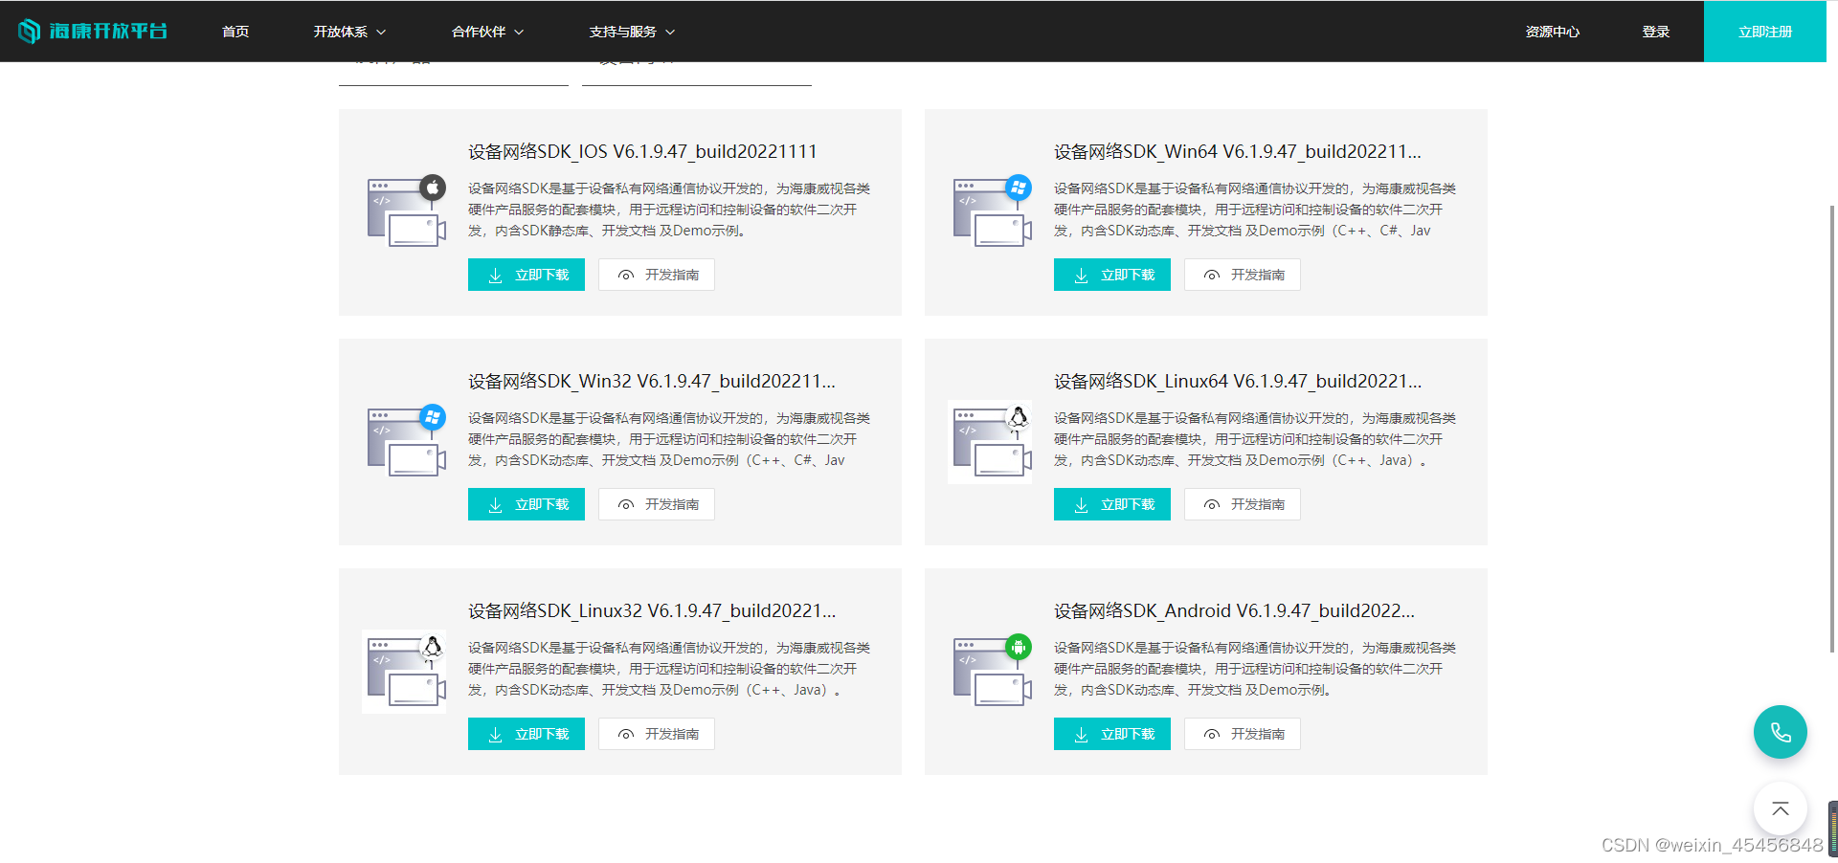Click the Win64 SDK product thumbnail
Viewport: 1838px width, 863px height.
(x=993, y=211)
